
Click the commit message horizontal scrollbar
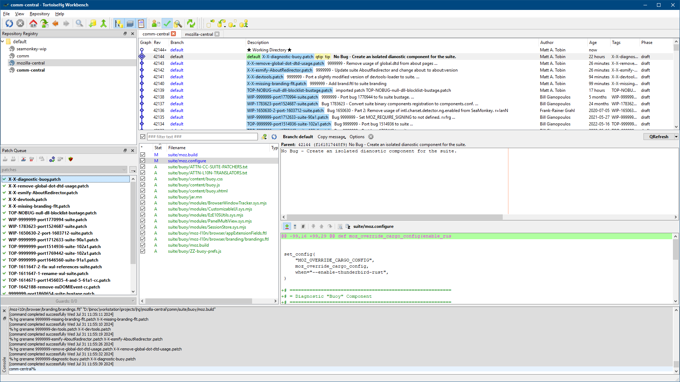click(x=395, y=217)
